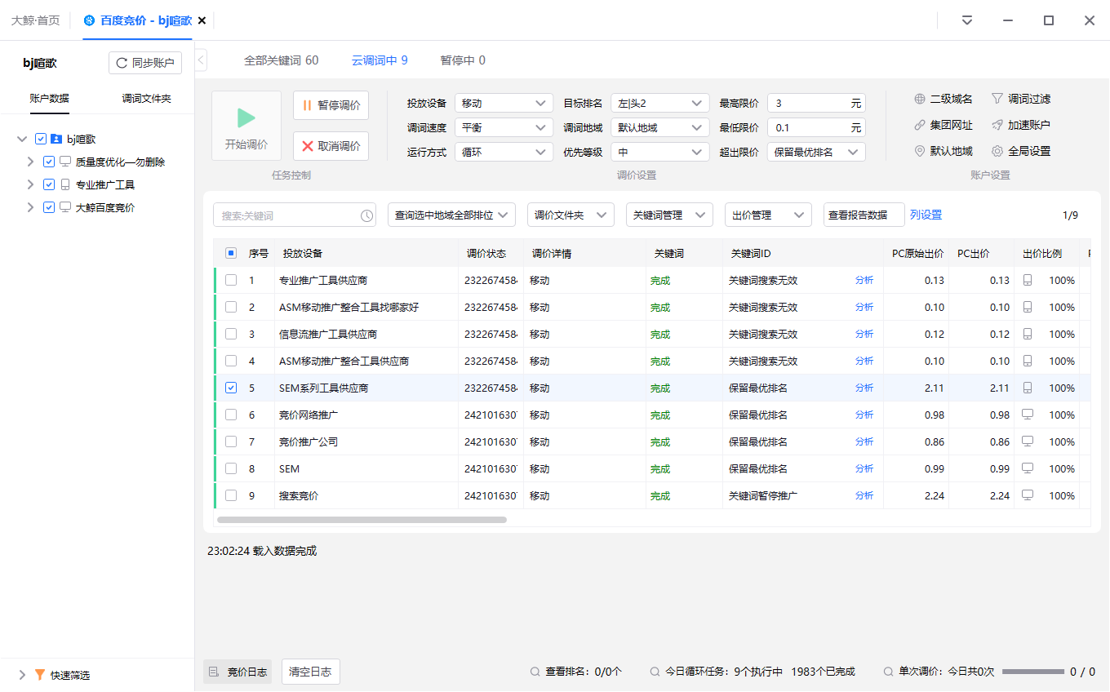Open the title bar dropdown menu icon
Image resolution: width=1110 pixels, height=692 pixels.
(x=967, y=20)
